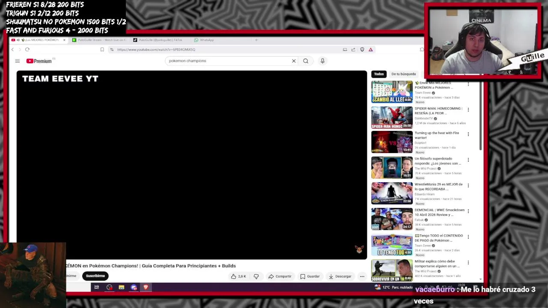Open options for the filósofo superdotado video
This screenshot has height=308, width=548.
click(x=468, y=160)
